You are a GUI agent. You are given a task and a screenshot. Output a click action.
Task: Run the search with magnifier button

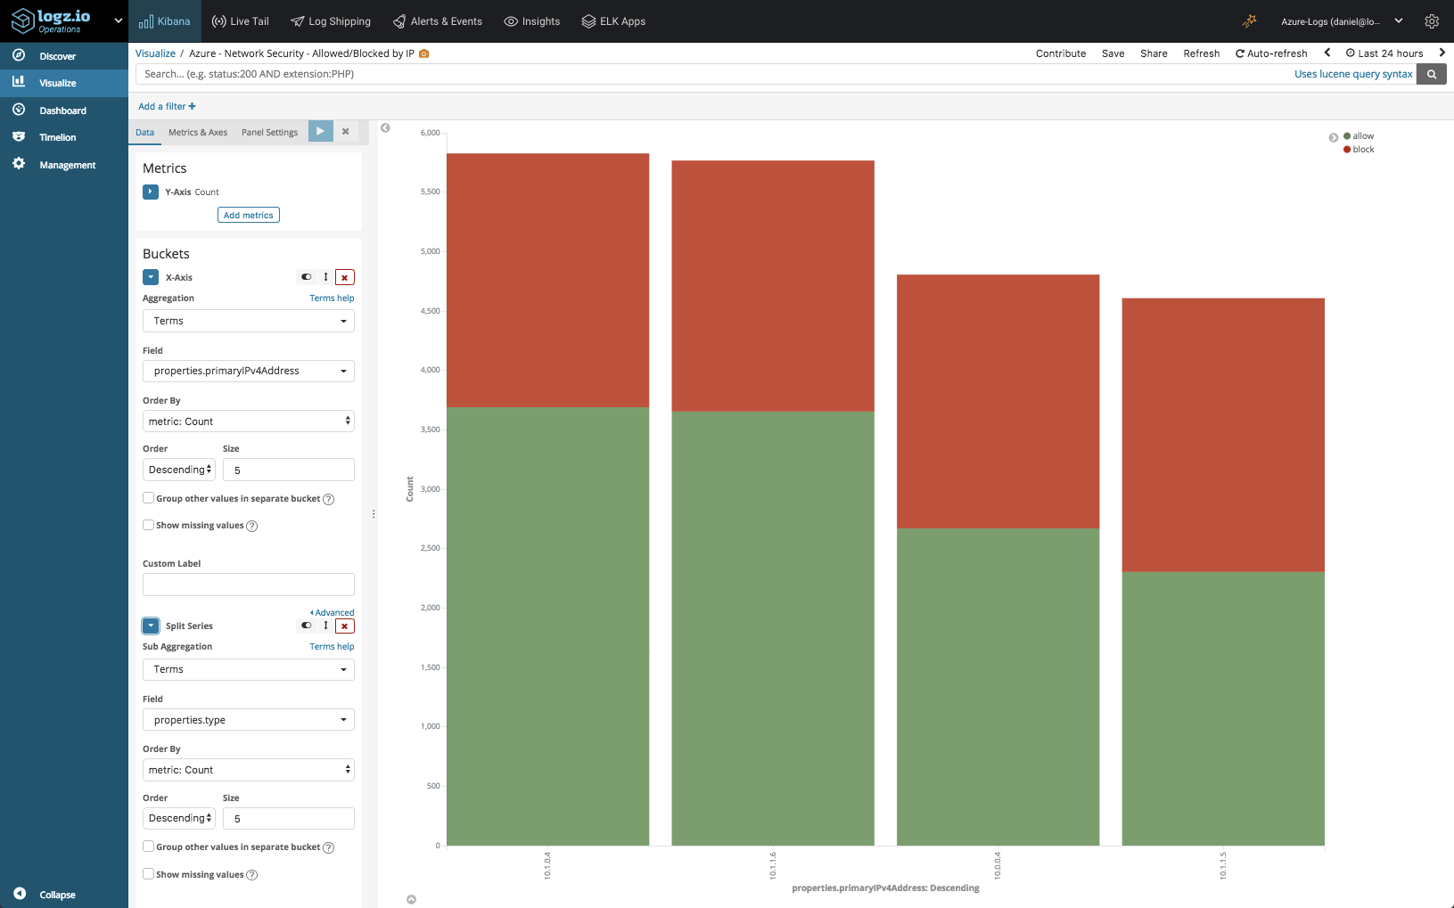pos(1432,74)
